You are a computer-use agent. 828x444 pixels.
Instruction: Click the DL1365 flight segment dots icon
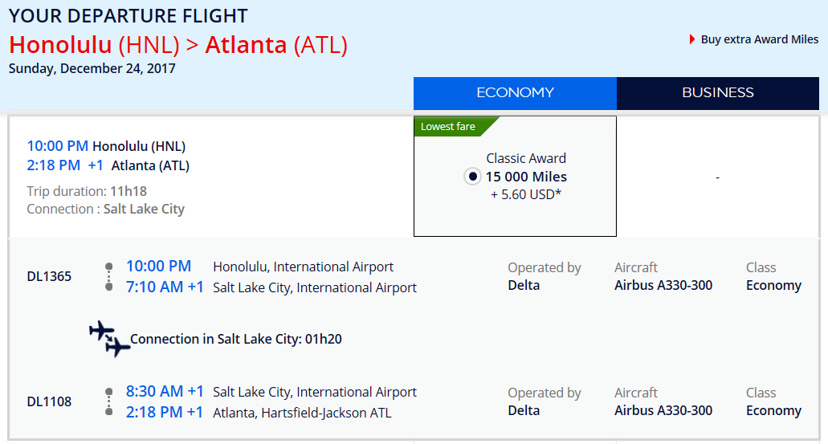point(108,277)
